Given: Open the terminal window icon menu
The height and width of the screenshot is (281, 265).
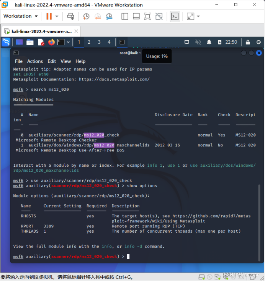Looking at the screenshot, I should 16,53.
